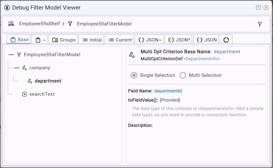
Task: Switch to the Groups tab
Action: click(63, 40)
